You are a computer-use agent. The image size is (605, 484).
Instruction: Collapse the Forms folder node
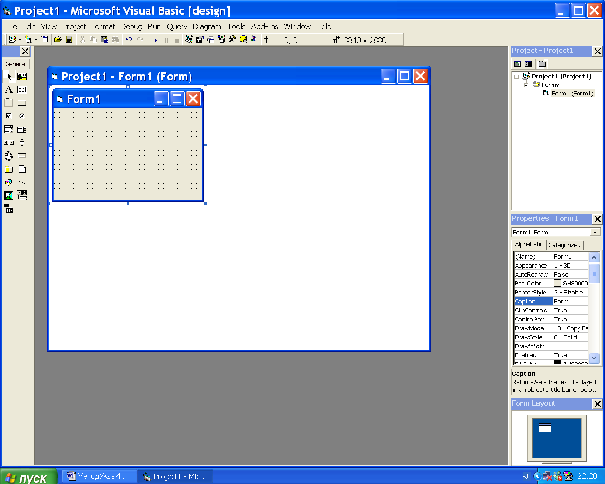point(526,85)
